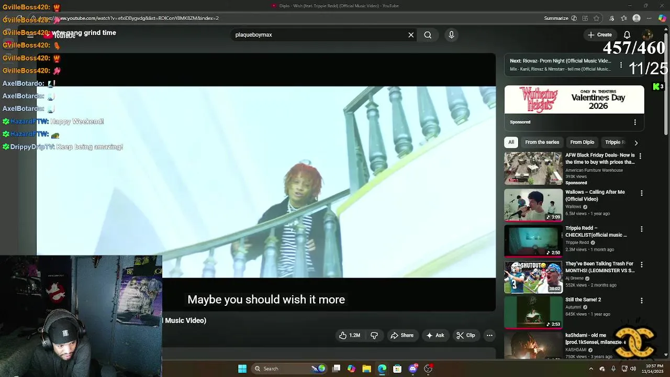This screenshot has width=670, height=377.
Task: Open Wuthering Heights ad options menu
Action: coord(635,122)
